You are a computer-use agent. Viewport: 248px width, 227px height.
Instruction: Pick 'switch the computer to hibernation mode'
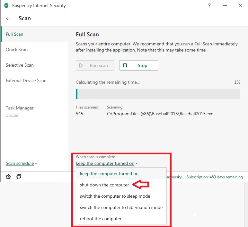(x=121, y=207)
